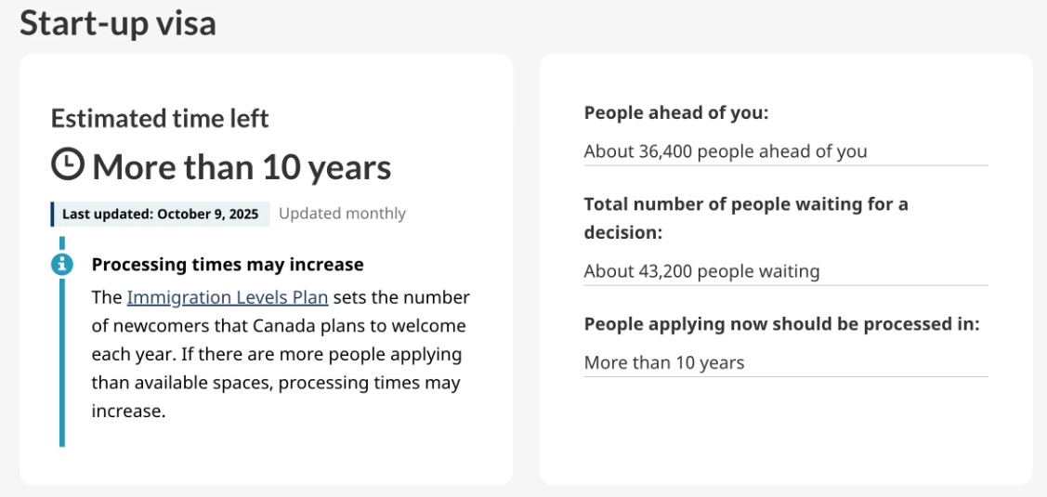Open the Immigration Levels Plan link
The width and height of the screenshot is (1047, 497).
228,297
